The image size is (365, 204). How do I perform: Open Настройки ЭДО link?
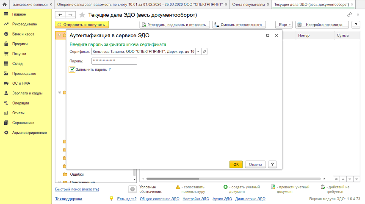click(x=196, y=198)
